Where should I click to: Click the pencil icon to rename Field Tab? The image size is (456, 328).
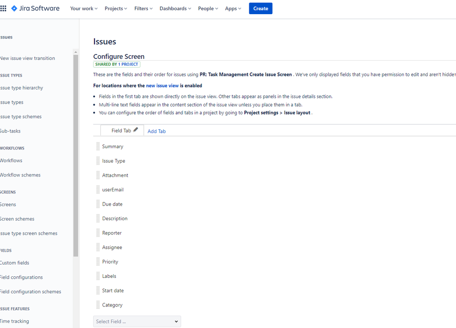pos(135,129)
